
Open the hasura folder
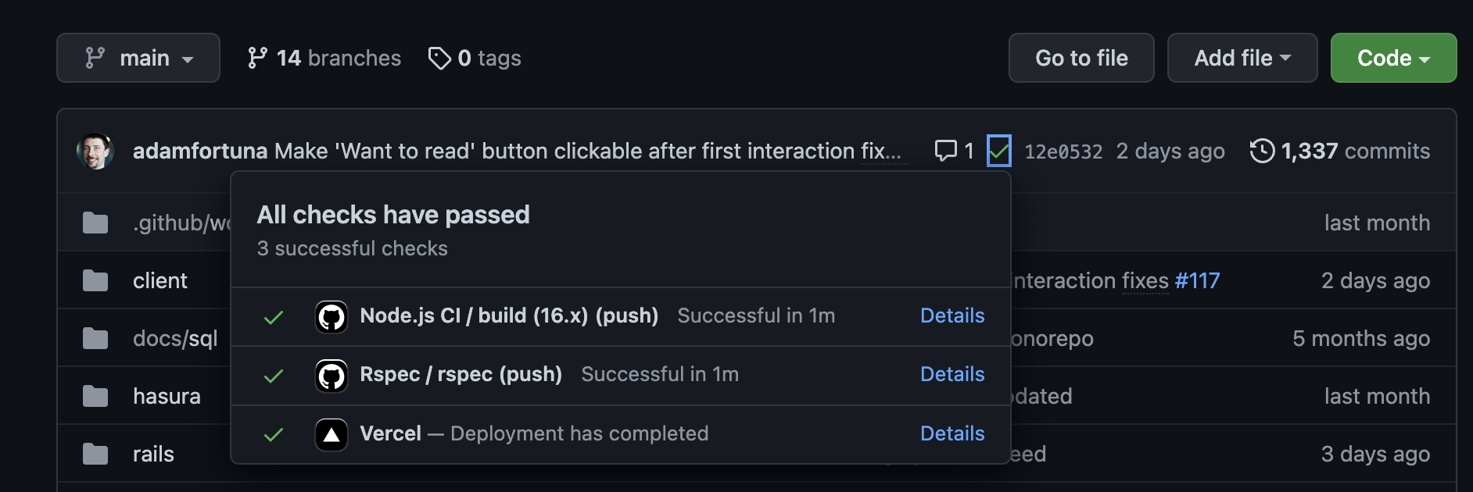click(x=167, y=396)
